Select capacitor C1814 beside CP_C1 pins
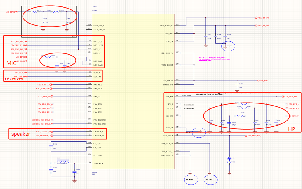This screenshot has height=189, width=302. [x=51, y=147]
